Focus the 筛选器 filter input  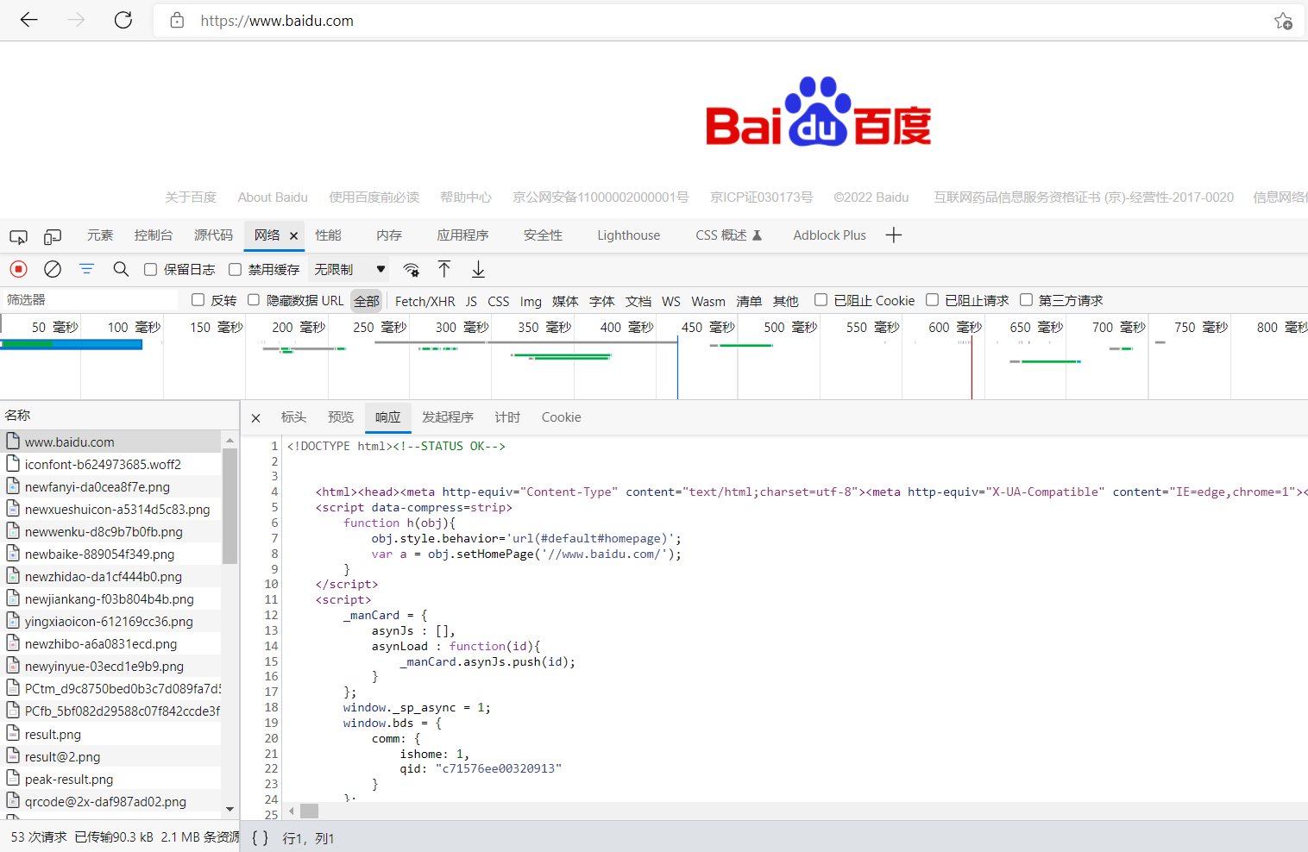[x=91, y=300]
